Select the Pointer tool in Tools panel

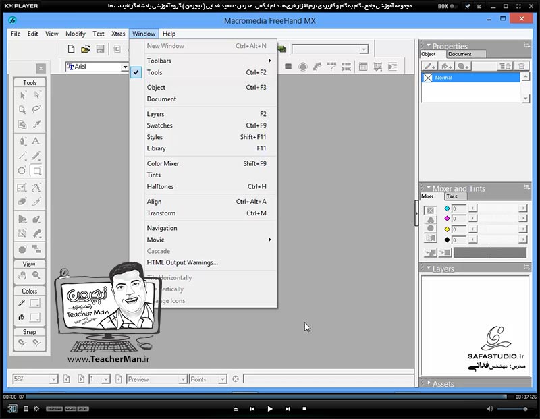point(22,95)
